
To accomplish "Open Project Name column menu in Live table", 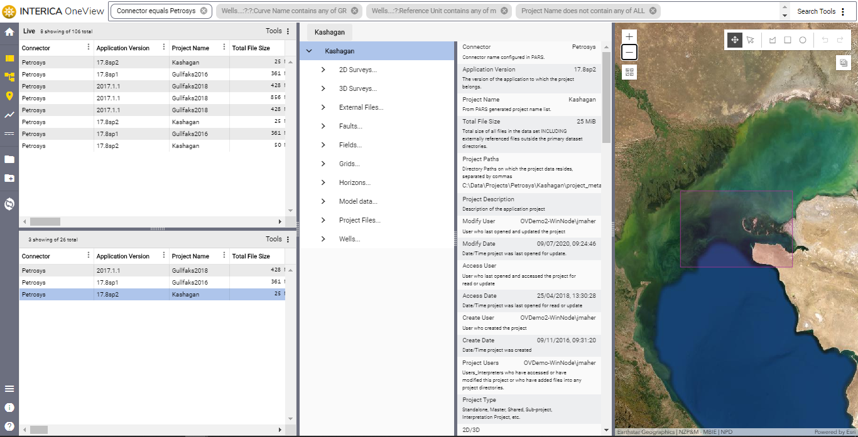I will point(224,48).
